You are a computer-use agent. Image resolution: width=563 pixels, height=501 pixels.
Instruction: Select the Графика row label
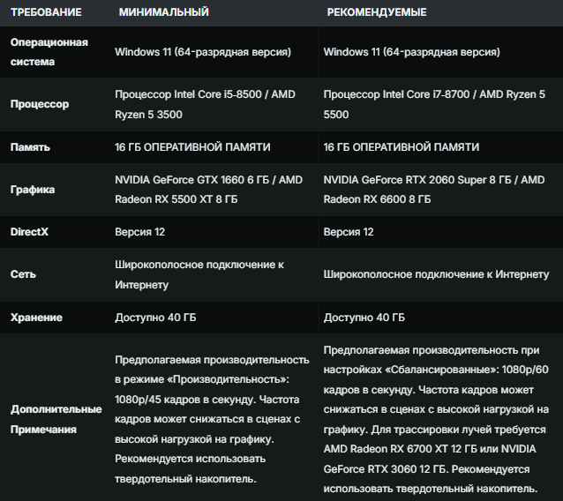(x=33, y=190)
